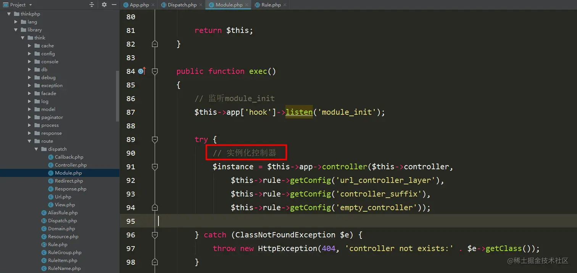Collapse the library folder

point(16,30)
